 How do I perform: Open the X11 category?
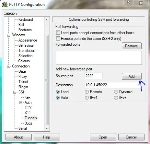[28, 113]
